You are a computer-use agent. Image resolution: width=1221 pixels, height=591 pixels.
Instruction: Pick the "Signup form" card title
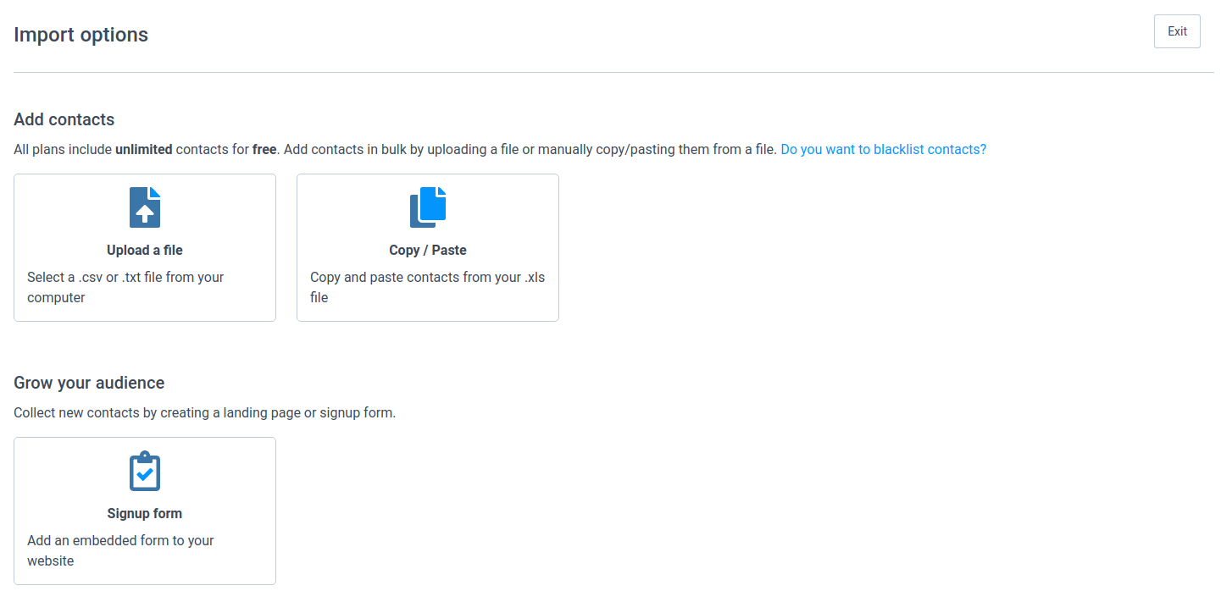(145, 513)
